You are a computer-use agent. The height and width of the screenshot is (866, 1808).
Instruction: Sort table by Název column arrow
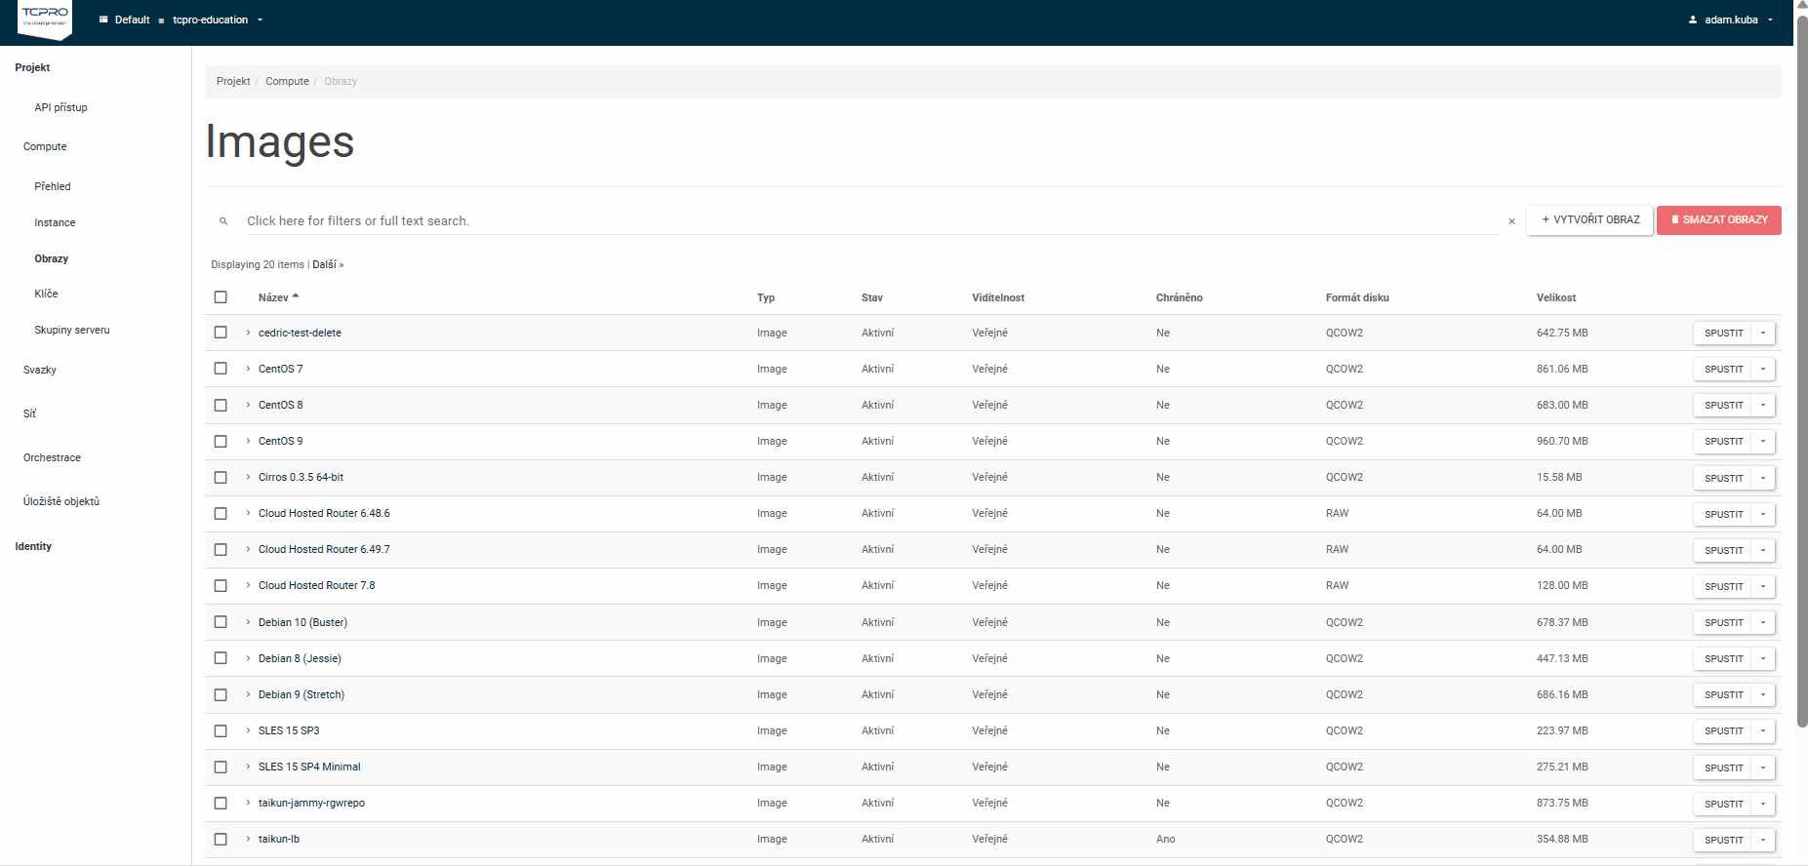[x=296, y=296]
